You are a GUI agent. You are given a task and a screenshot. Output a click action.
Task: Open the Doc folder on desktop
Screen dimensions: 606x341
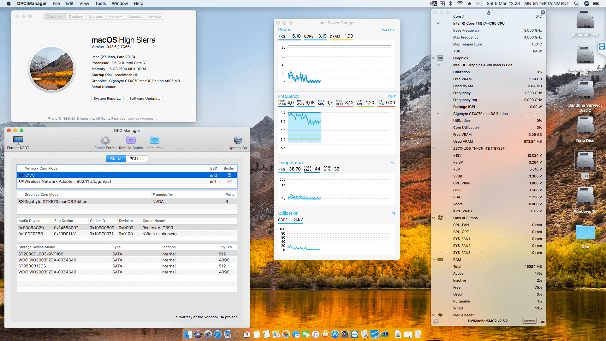click(x=585, y=232)
